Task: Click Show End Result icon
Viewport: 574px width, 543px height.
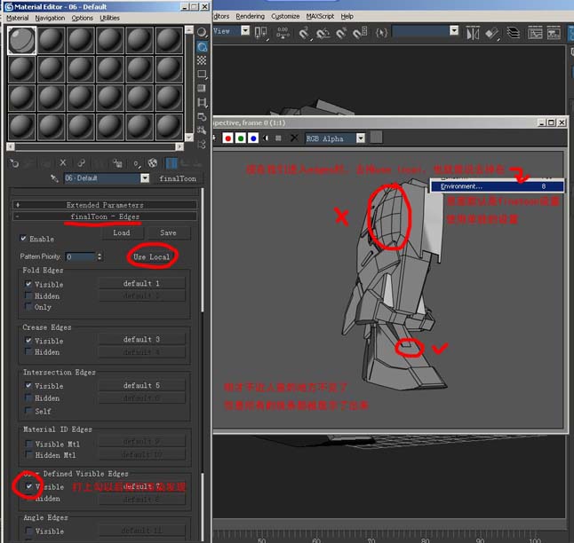Action: (171, 163)
